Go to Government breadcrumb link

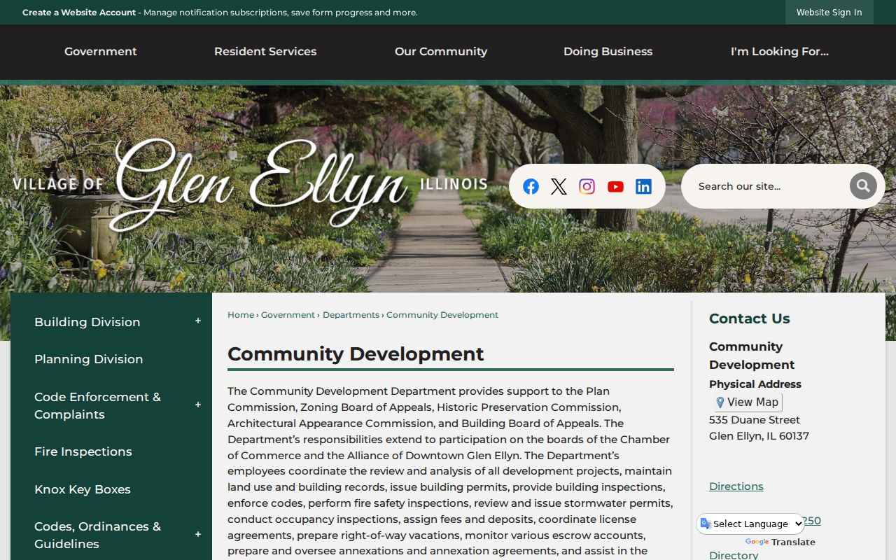coord(288,315)
